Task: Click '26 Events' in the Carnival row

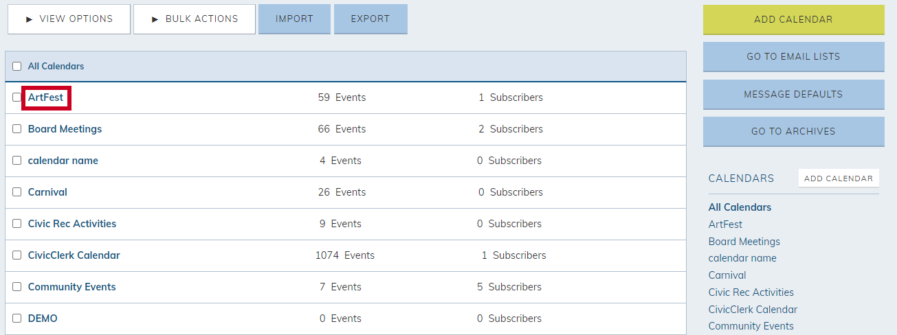Action: (x=342, y=192)
